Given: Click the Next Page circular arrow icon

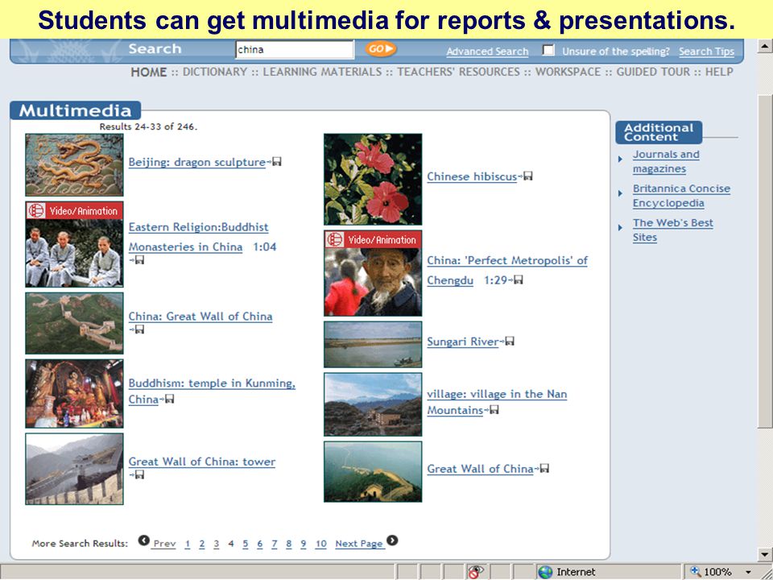Looking at the screenshot, I should click(392, 541).
